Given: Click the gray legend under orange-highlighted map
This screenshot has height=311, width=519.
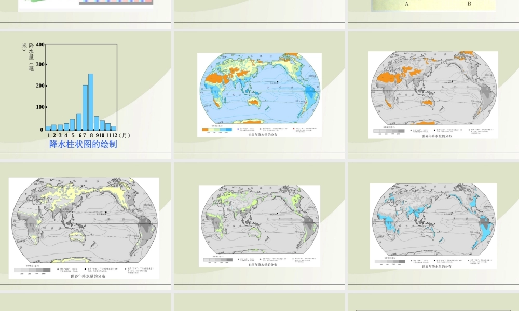Looking at the screenshot, I should tap(389, 131).
